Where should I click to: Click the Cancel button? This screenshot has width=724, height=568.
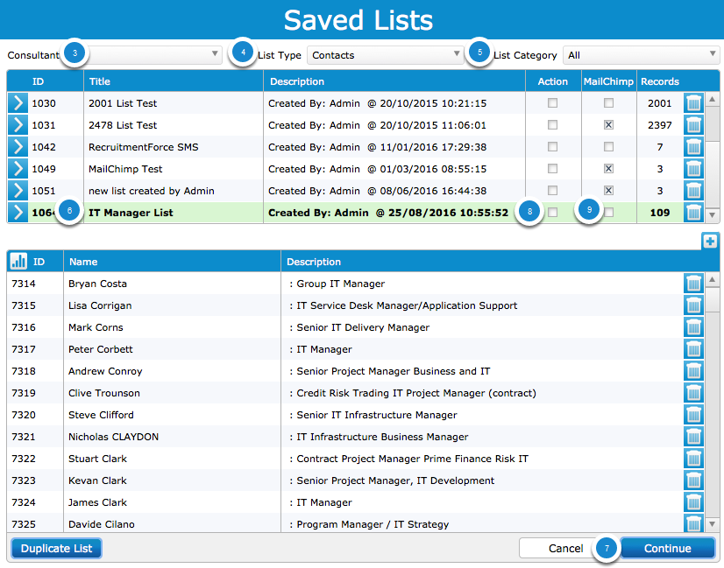pyautogui.click(x=565, y=548)
